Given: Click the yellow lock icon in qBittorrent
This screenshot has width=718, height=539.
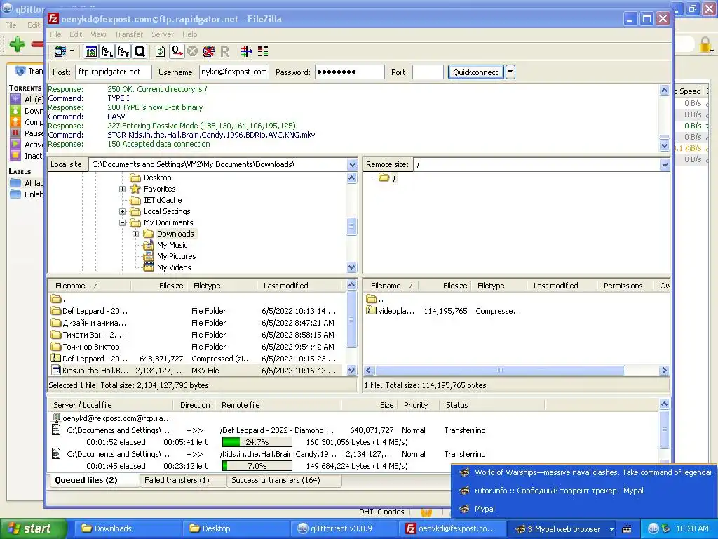Looking at the screenshot, I should [x=705, y=44].
